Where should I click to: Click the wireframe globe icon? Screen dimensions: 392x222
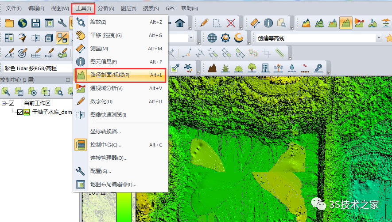pyautogui.click(x=212, y=38)
